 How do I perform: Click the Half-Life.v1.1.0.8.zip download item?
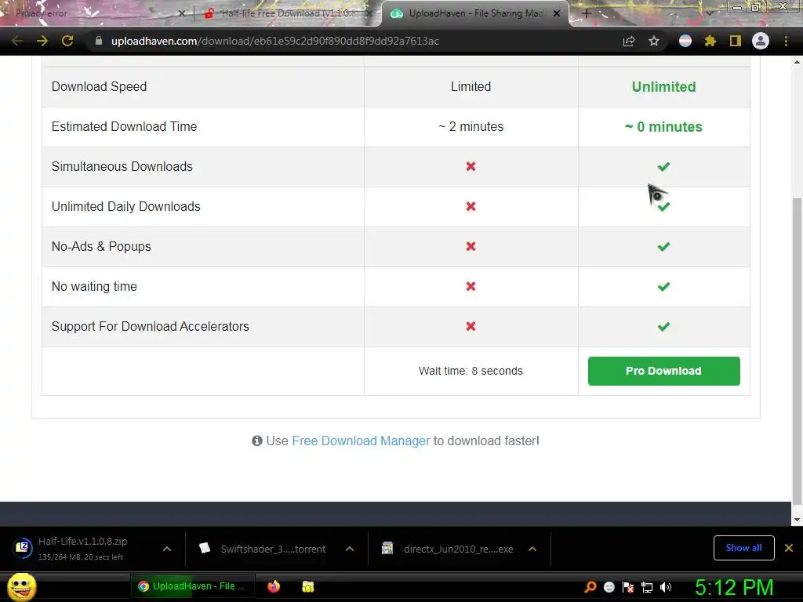[x=82, y=548]
